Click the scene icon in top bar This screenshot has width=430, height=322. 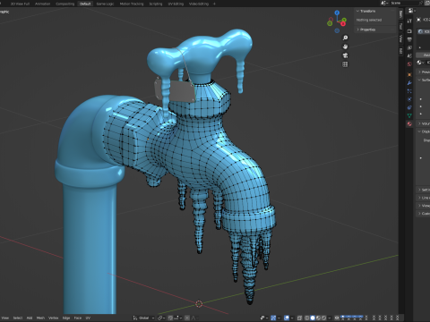click(x=384, y=3)
